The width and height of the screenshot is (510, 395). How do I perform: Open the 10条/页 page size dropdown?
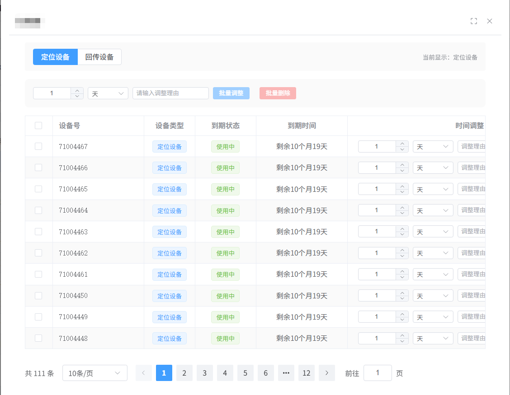point(94,373)
